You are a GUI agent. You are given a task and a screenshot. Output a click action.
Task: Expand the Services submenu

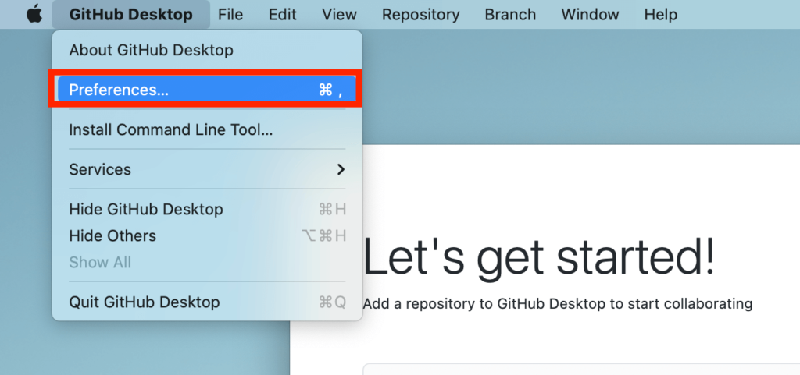coord(207,169)
